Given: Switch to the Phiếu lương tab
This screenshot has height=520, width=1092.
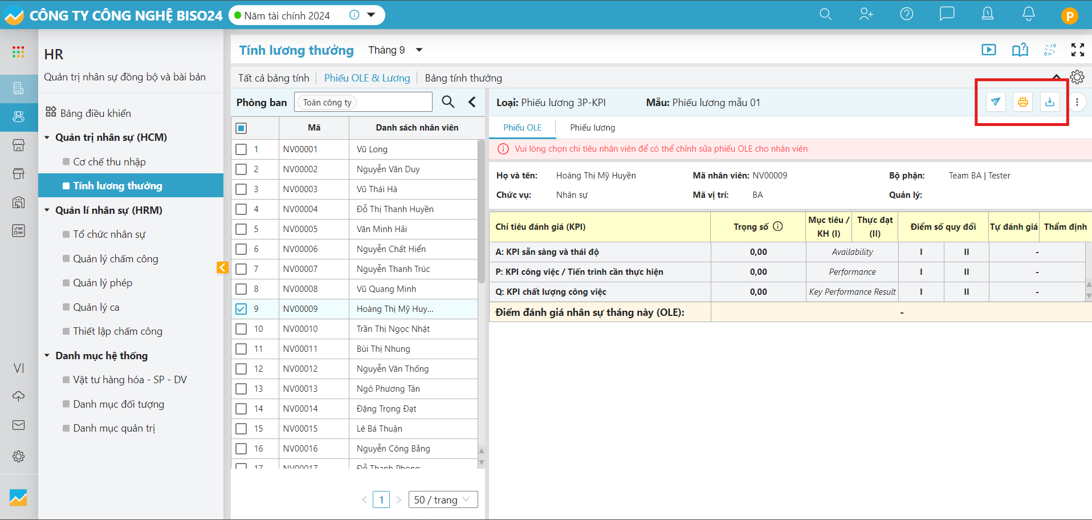Looking at the screenshot, I should [x=592, y=128].
